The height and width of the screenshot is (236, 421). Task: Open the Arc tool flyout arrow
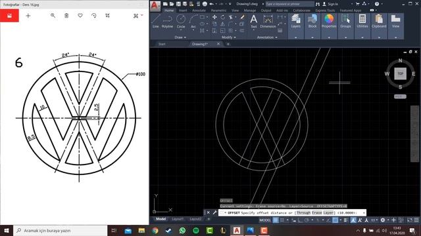tap(193, 30)
